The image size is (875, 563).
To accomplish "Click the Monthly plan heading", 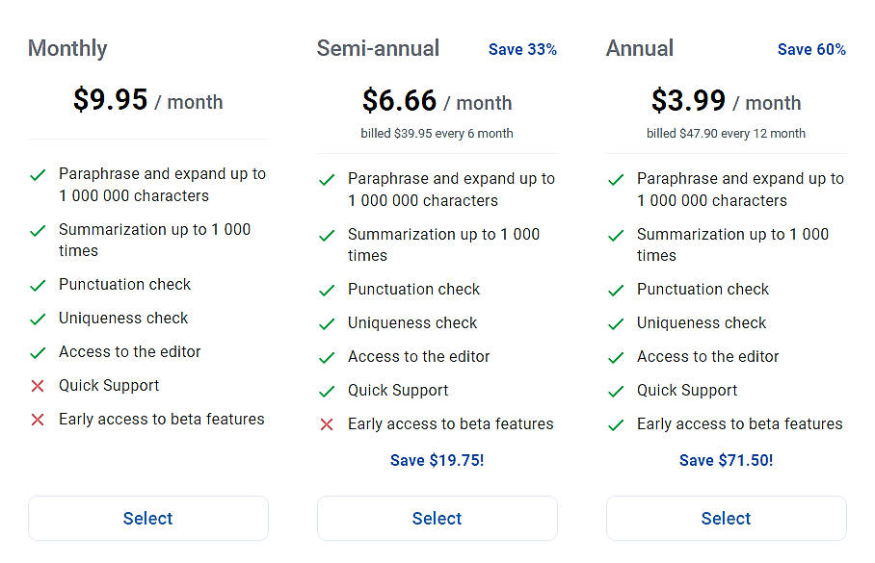I will pos(67,48).
